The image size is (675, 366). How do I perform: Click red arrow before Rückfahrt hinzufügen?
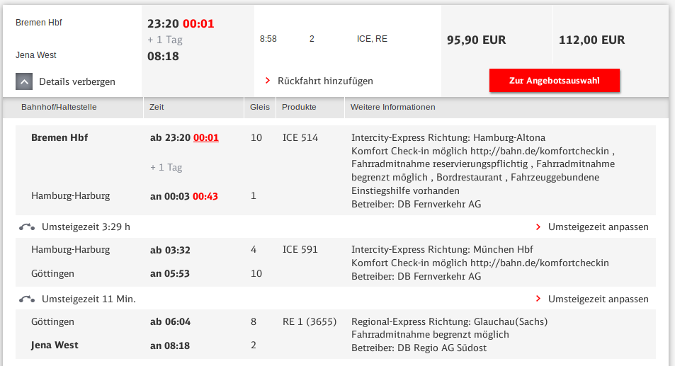(x=268, y=81)
